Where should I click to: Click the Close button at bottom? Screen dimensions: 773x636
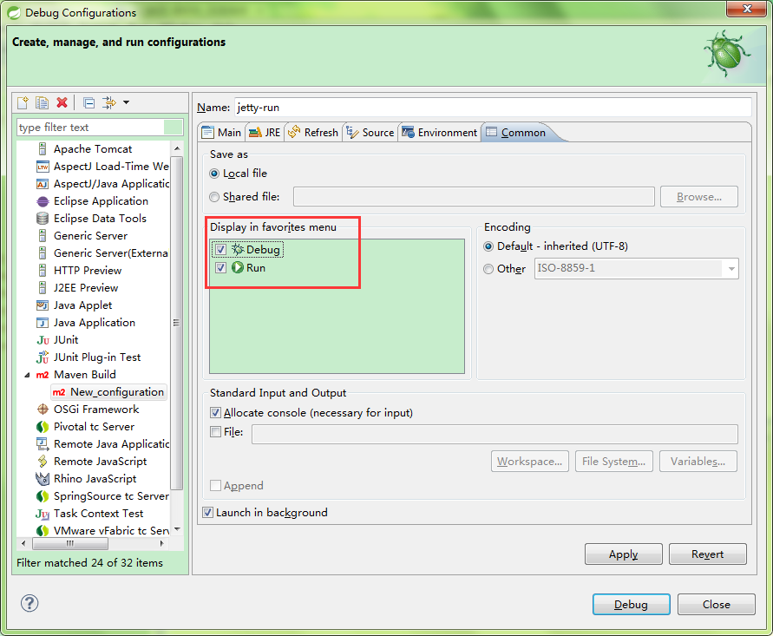[x=717, y=605]
